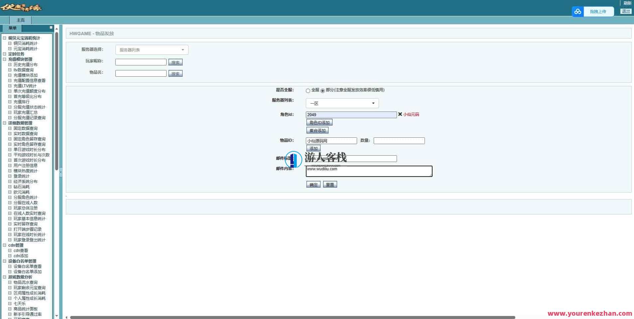This screenshot has height=319, width=634.
Task: Click the collapse icon in 菜单 panel header
Action: (x=51, y=28)
